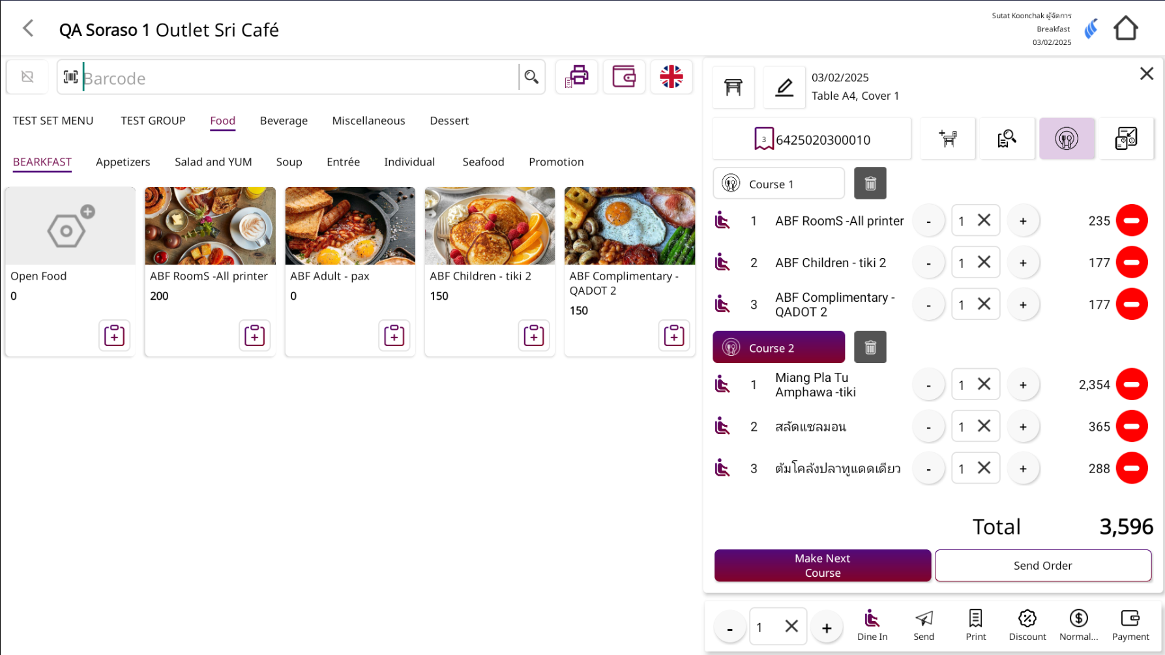Go to home screen via house icon
1165x655 pixels.
[x=1125, y=29]
